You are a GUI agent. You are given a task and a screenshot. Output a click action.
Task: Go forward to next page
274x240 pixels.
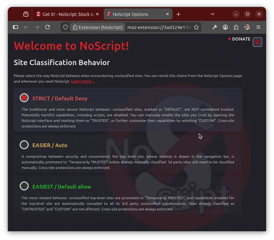click(37, 27)
